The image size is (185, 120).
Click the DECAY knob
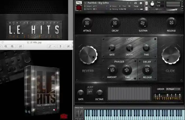115,23
